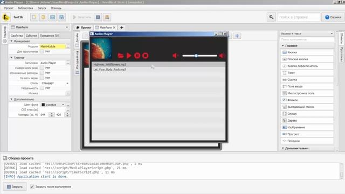
Task: Open the Библиотека menu
Action: tap(25, 8)
